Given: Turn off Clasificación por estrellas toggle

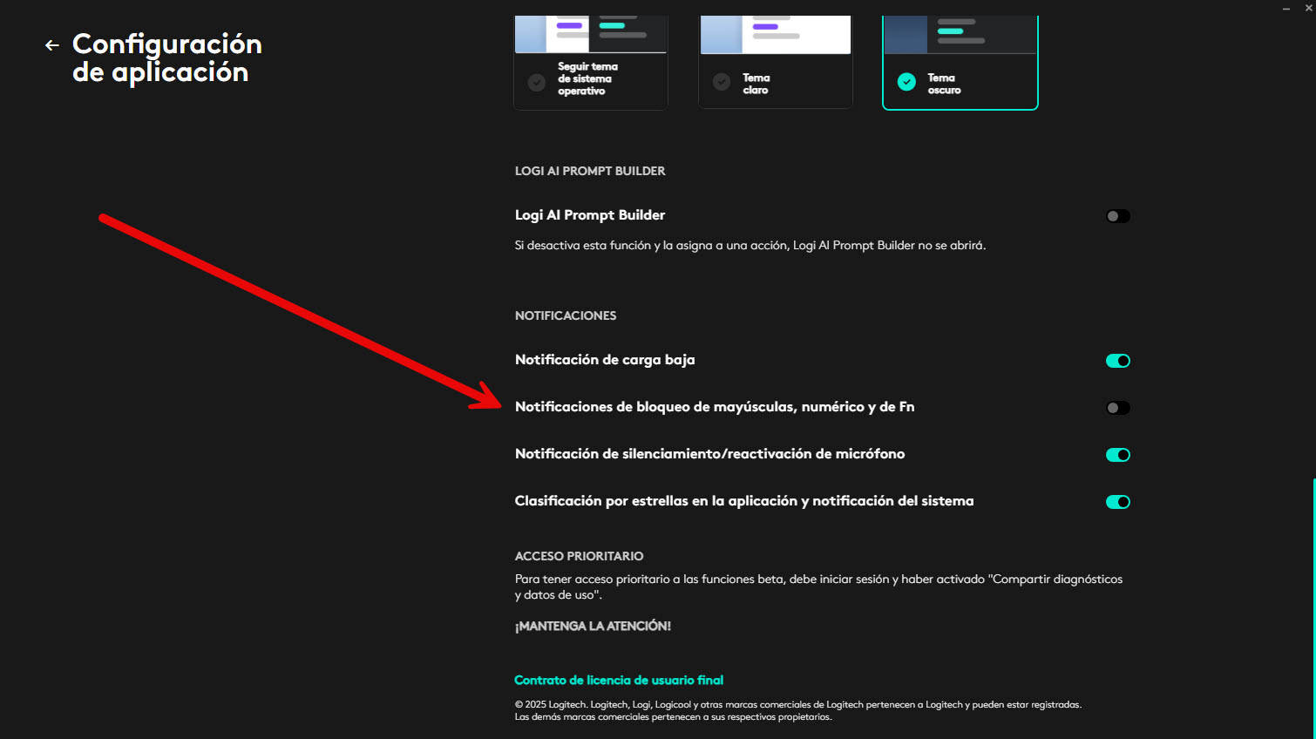Looking at the screenshot, I should coord(1118,502).
